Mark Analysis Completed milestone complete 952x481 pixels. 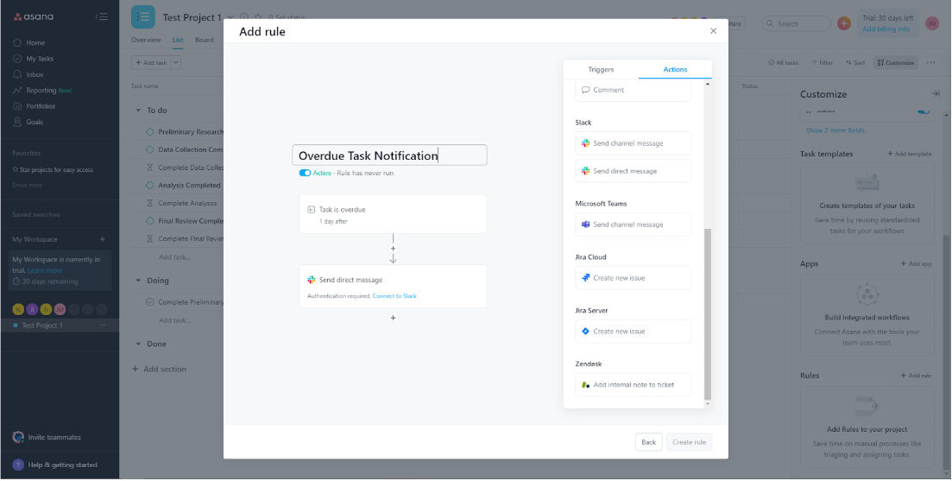(150, 186)
